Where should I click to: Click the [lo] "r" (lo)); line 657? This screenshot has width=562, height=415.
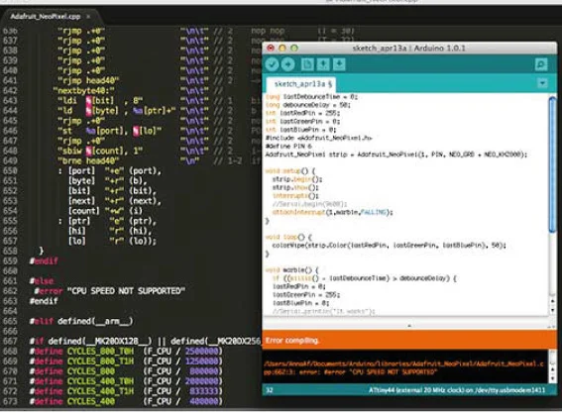tap(112, 241)
